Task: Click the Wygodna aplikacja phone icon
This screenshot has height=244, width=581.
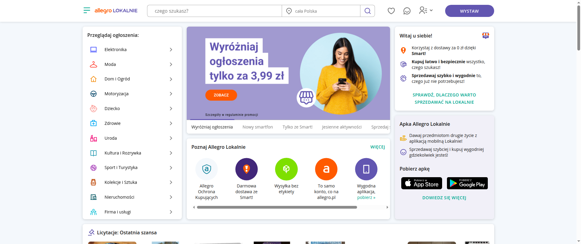Action: 366,169
